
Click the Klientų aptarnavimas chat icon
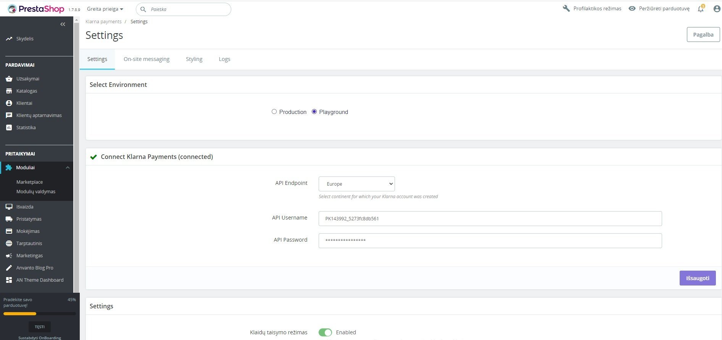tap(9, 115)
